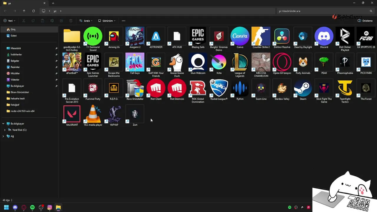Select the ASTRONEER shortcut

[x=156, y=38]
